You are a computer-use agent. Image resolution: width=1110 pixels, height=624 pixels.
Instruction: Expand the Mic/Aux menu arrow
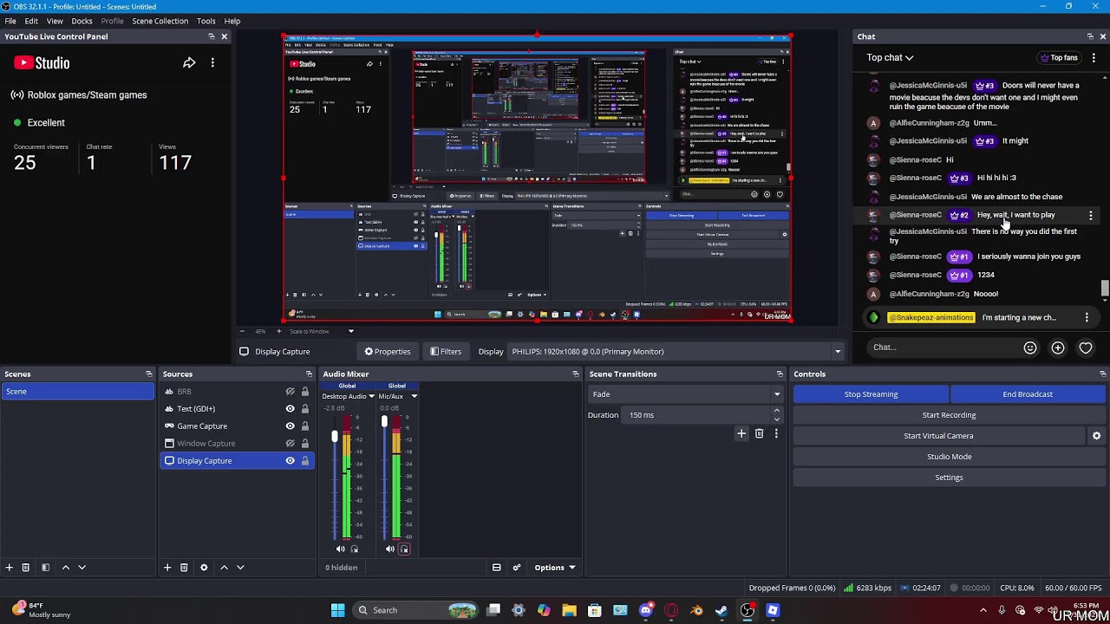click(x=414, y=397)
